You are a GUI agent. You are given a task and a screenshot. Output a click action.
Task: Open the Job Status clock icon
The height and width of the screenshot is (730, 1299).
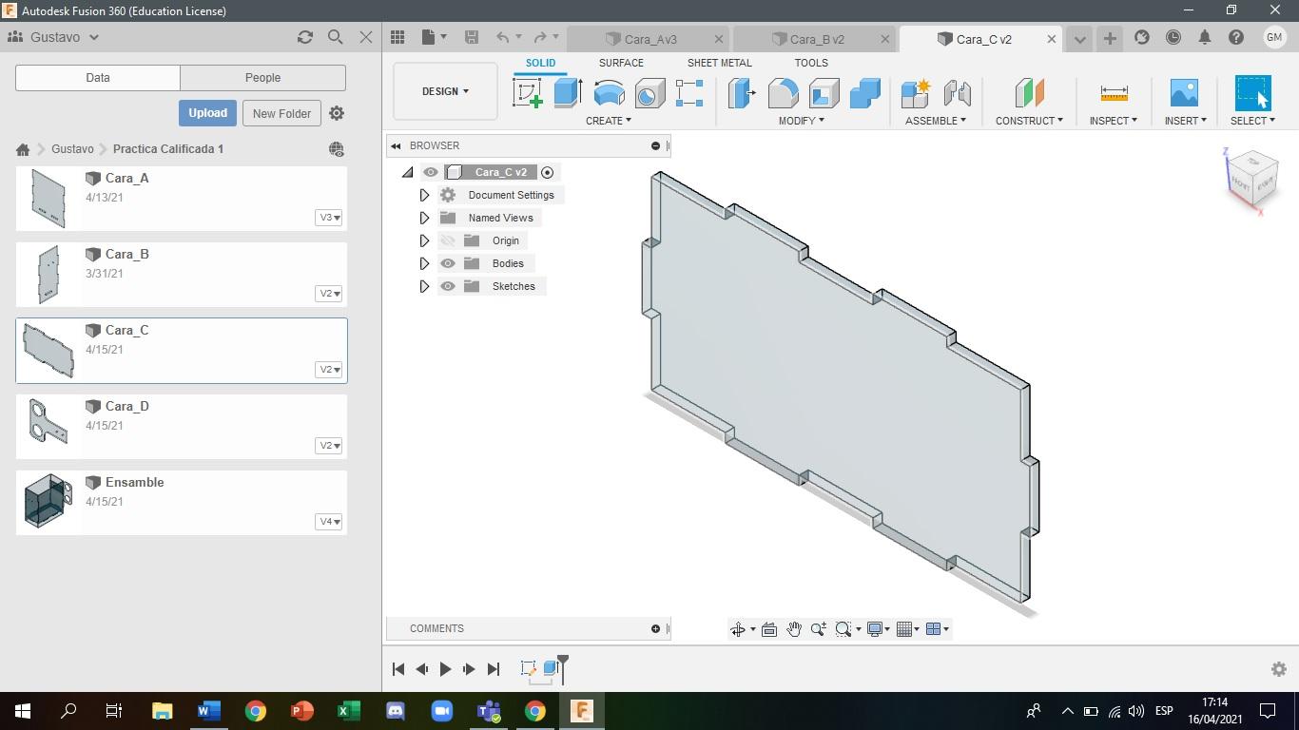click(x=1173, y=37)
